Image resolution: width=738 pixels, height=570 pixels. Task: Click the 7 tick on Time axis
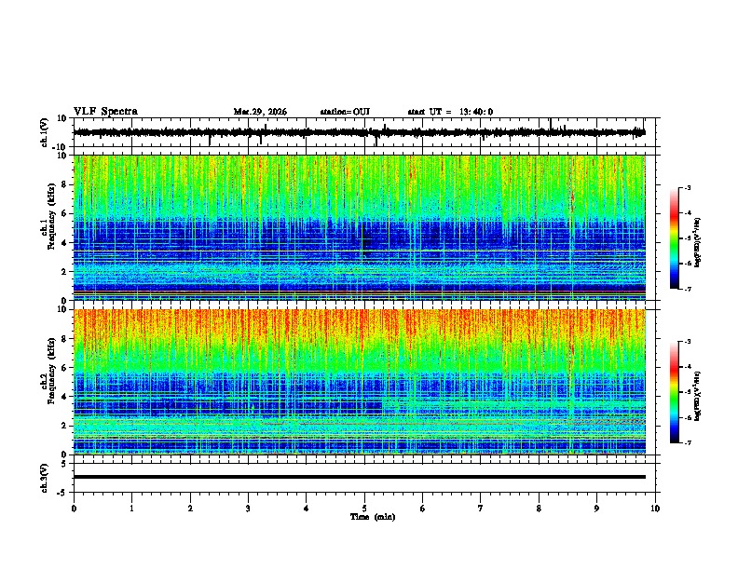[481, 509]
